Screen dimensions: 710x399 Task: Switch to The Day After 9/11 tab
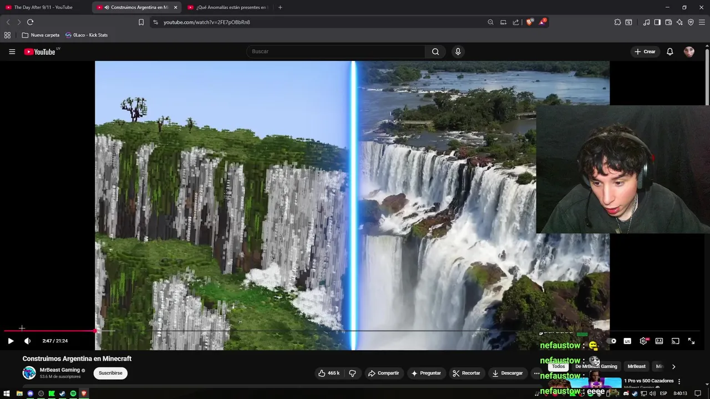pos(43,7)
